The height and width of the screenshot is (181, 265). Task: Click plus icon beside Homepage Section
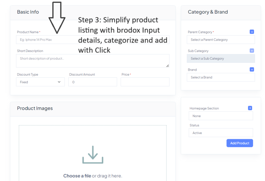click(250, 108)
